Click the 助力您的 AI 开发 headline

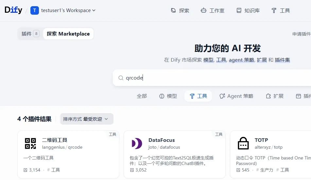coord(228,48)
